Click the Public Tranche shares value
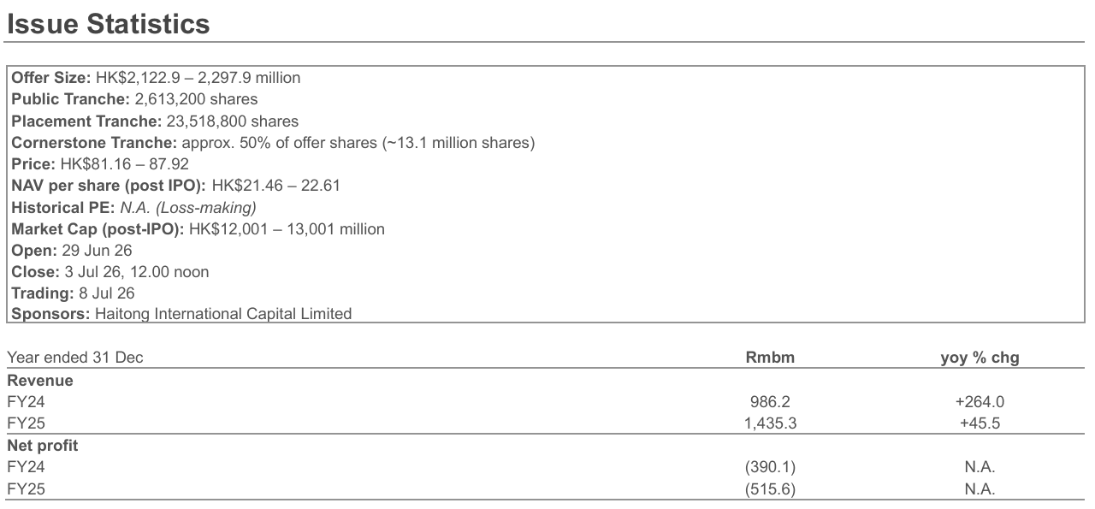1095x509 pixels. 196,99
